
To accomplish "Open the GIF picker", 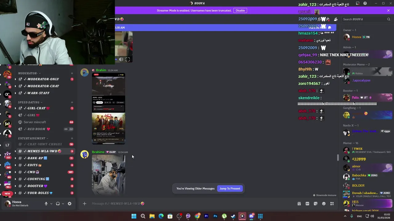I will [x=307, y=204].
